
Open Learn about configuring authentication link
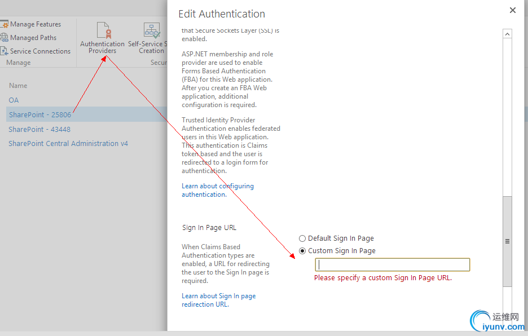point(218,190)
